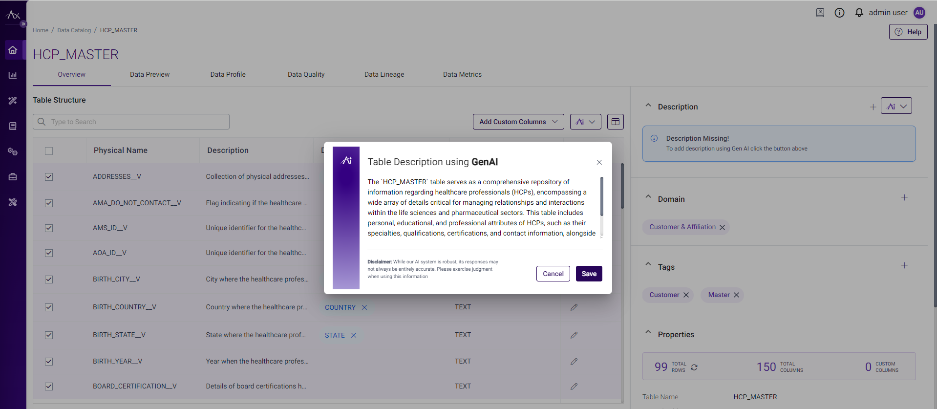
Task: Uncheck the BIRTH_YEAR__V row checkbox
Action: coord(49,362)
